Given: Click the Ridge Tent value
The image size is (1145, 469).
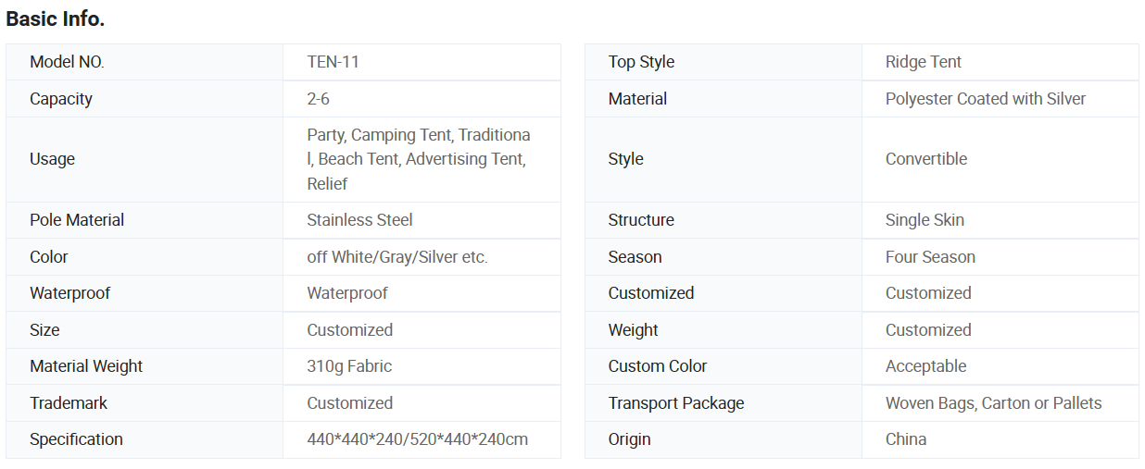Looking at the screenshot, I should coord(923,62).
